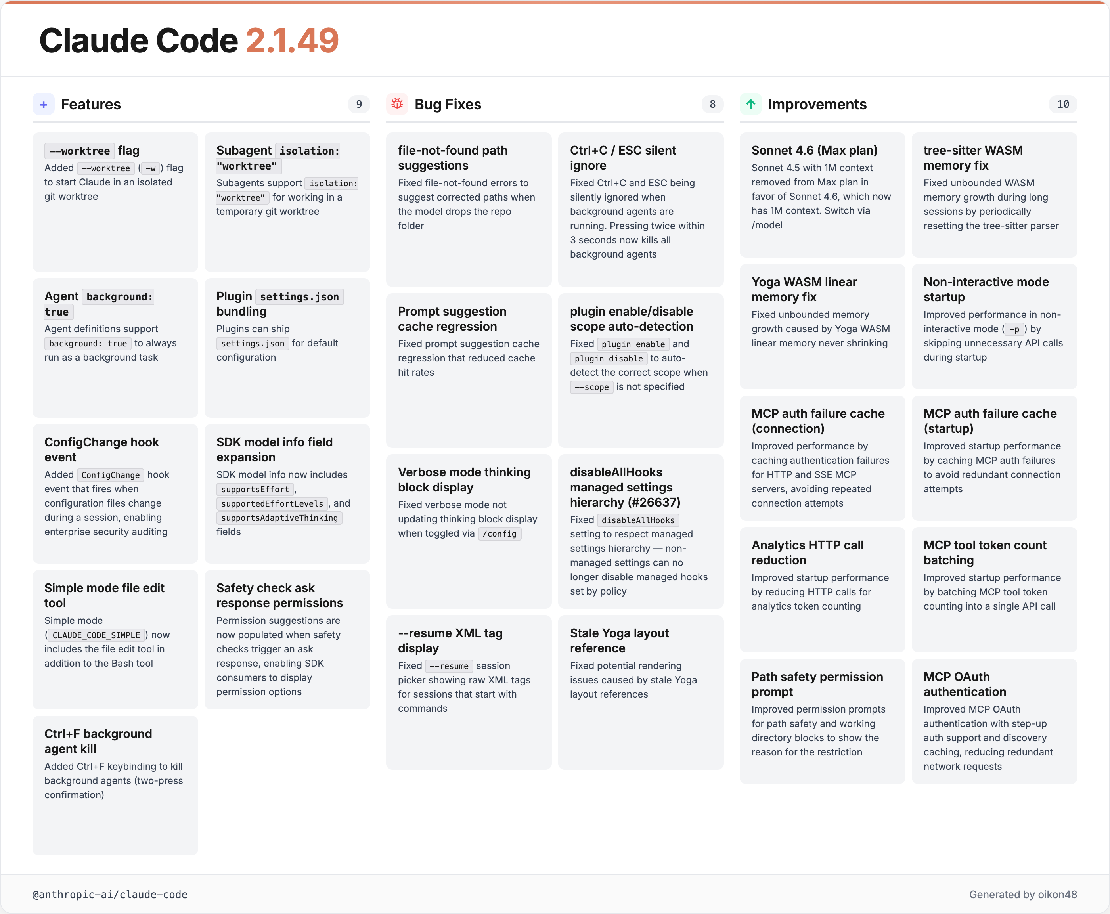Click the '/config' code chip
The width and height of the screenshot is (1110, 914).
(x=500, y=534)
